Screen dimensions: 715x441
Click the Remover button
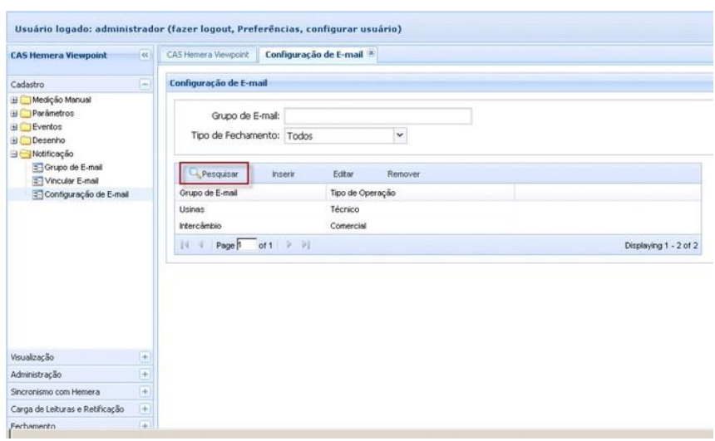click(402, 174)
